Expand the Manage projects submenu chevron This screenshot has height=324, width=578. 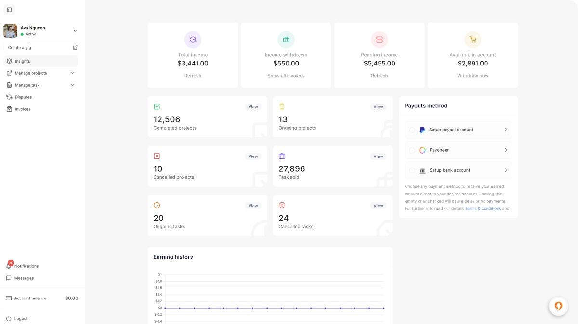73,73
